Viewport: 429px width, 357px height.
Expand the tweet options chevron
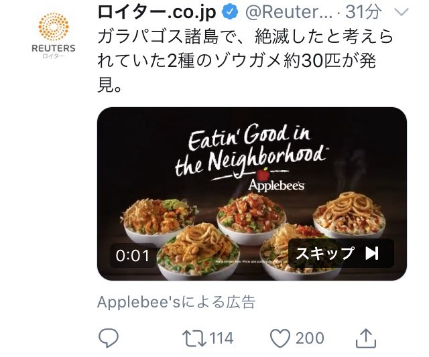pyautogui.click(x=402, y=12)
